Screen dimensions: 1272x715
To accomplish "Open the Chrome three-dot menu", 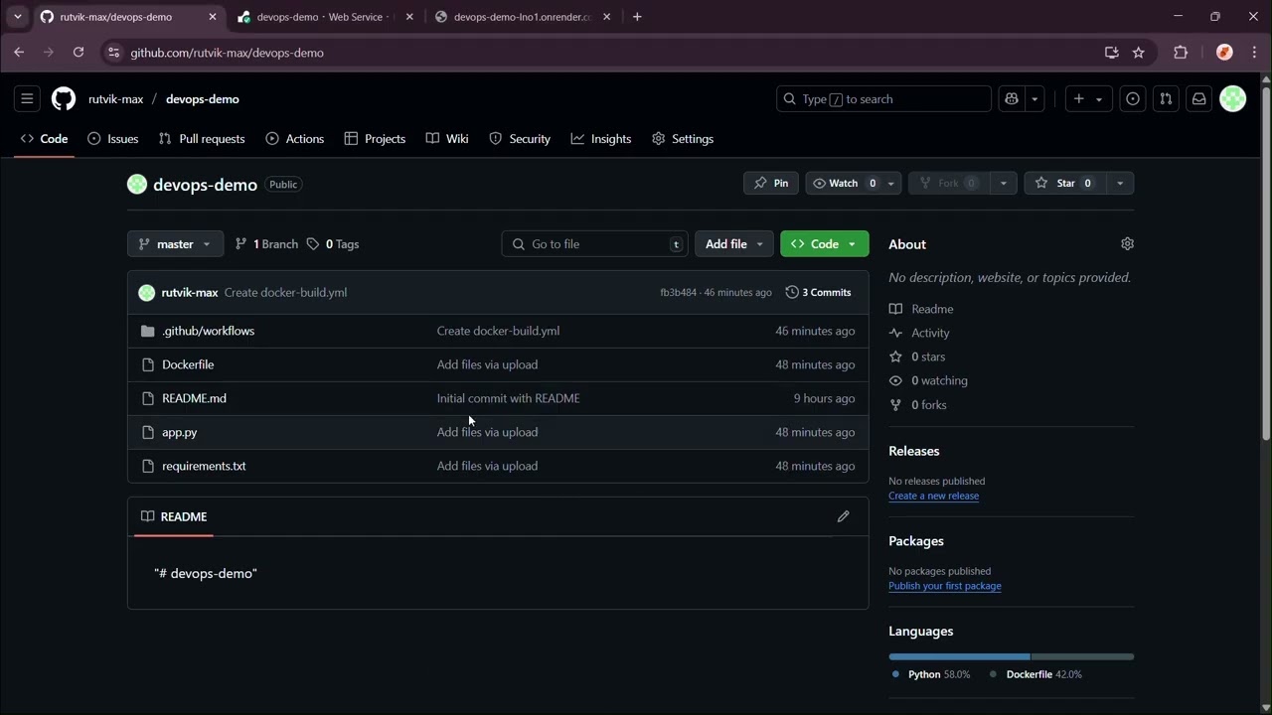I will click(x=1253, y=53).
